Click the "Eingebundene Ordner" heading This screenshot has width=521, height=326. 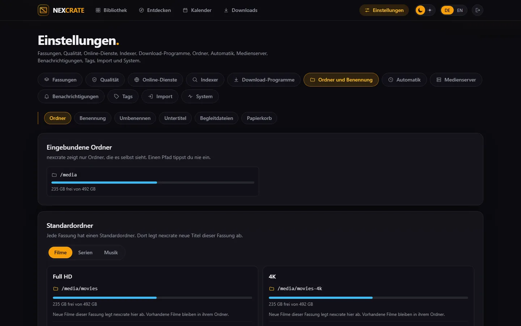coord(79,147)
